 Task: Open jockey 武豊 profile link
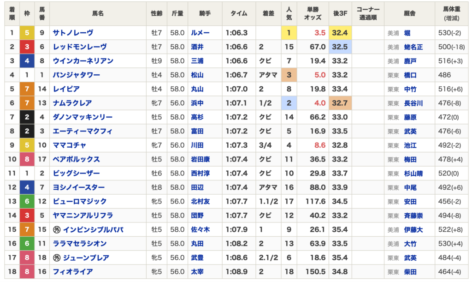tap(197, 258)
